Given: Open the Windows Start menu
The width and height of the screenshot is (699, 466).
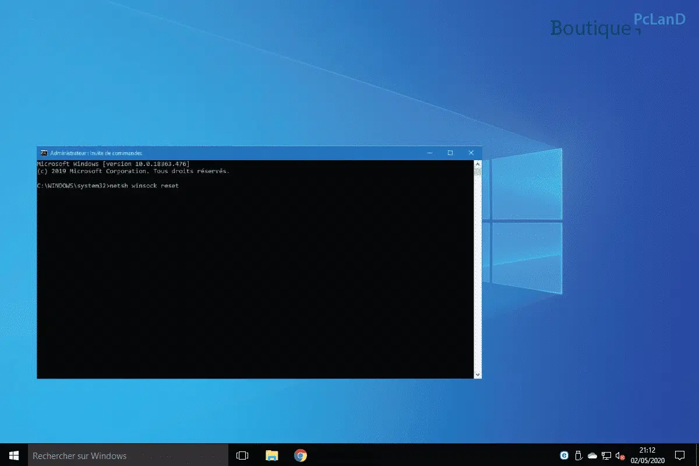Looking at the screenshot, I should [x=13, y=455].
